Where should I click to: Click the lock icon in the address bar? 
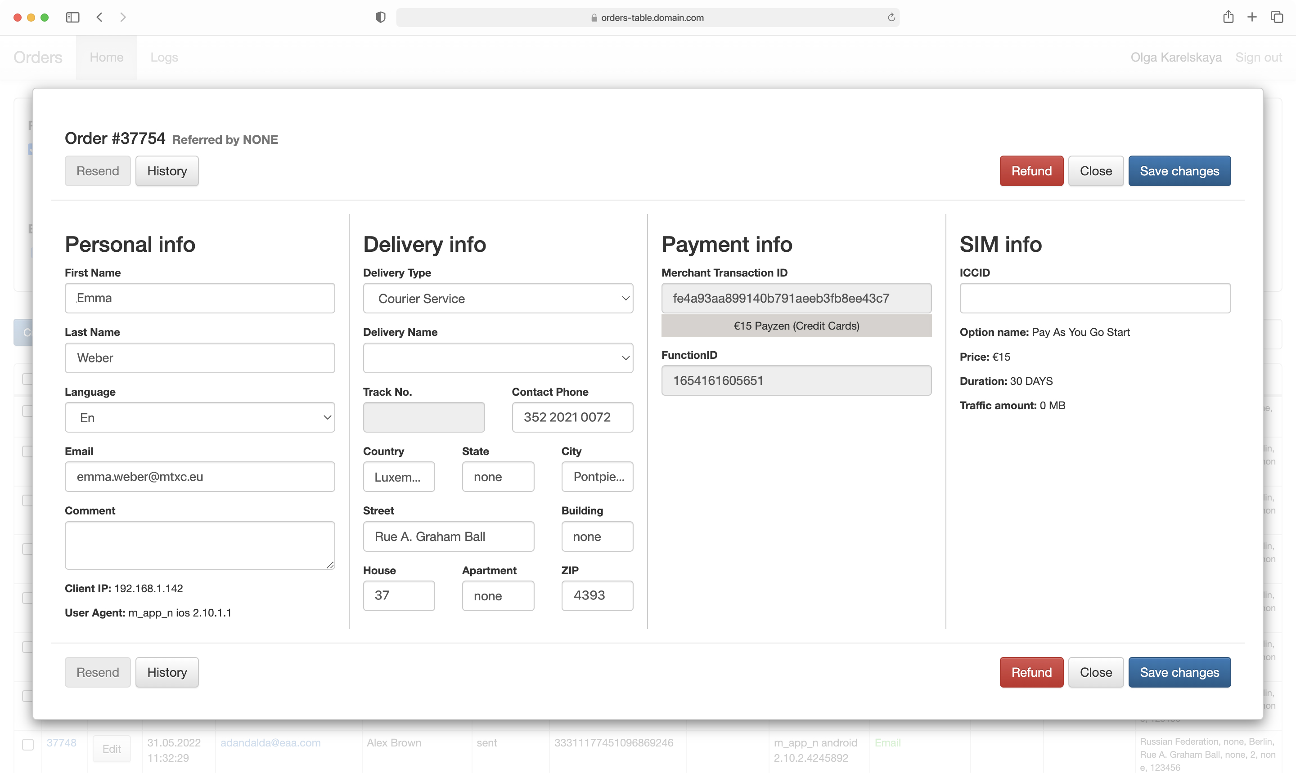594,18
